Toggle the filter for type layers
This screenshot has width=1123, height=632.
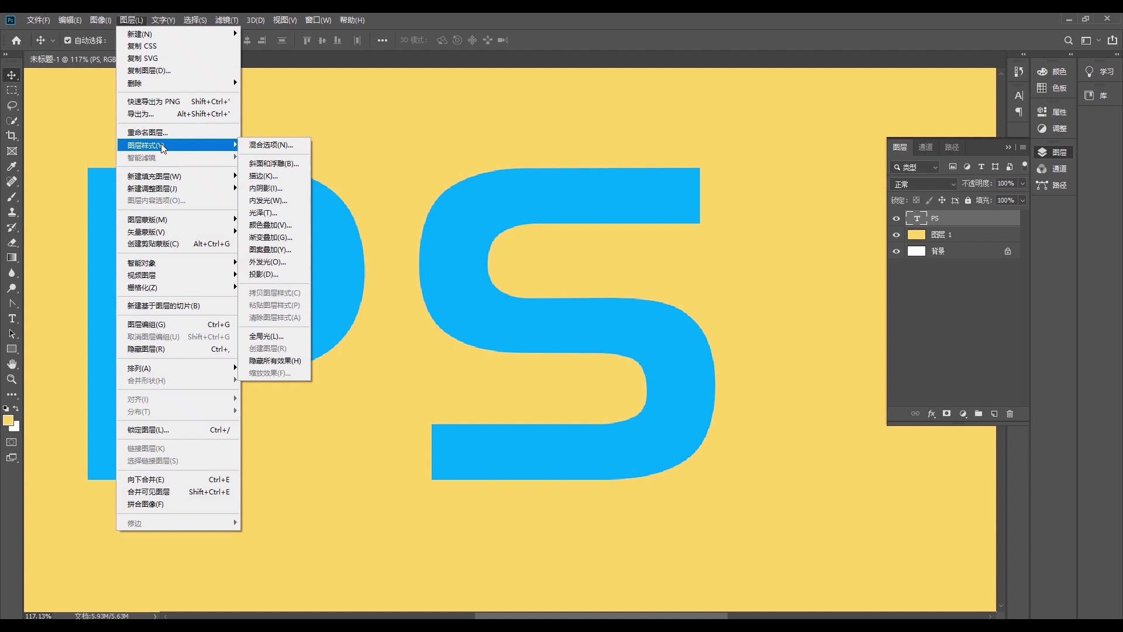(981, 167)
